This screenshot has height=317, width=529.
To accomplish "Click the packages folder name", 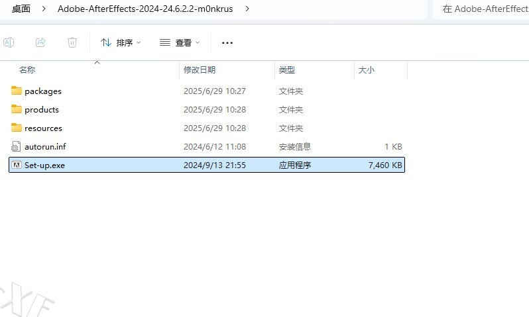I will tap(43, 91).
